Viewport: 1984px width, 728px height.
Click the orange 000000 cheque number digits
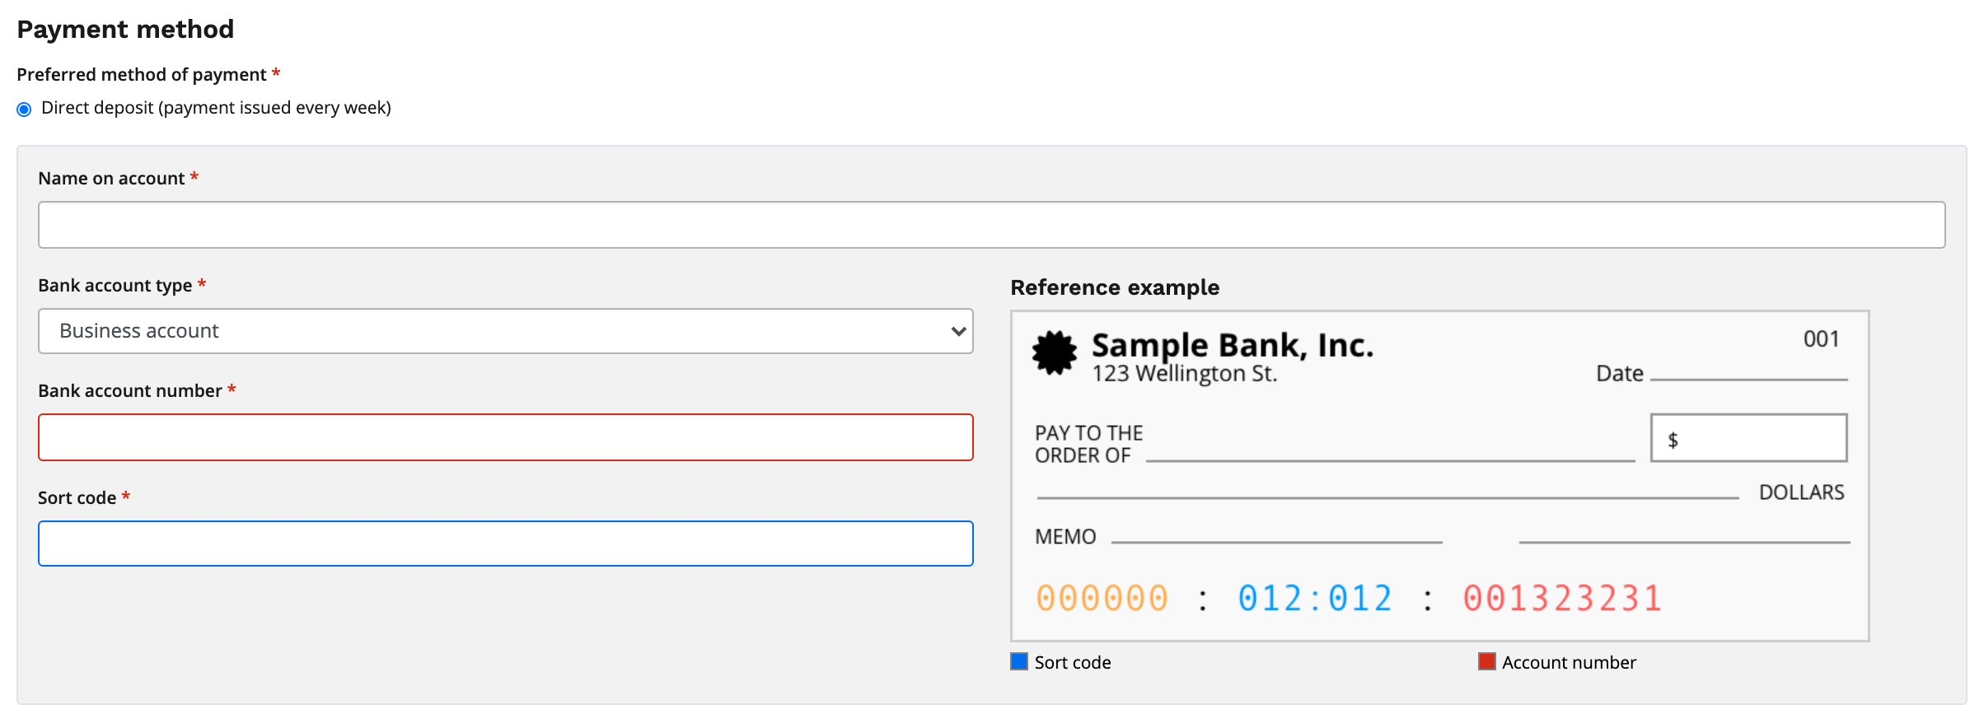point(1102,599)
